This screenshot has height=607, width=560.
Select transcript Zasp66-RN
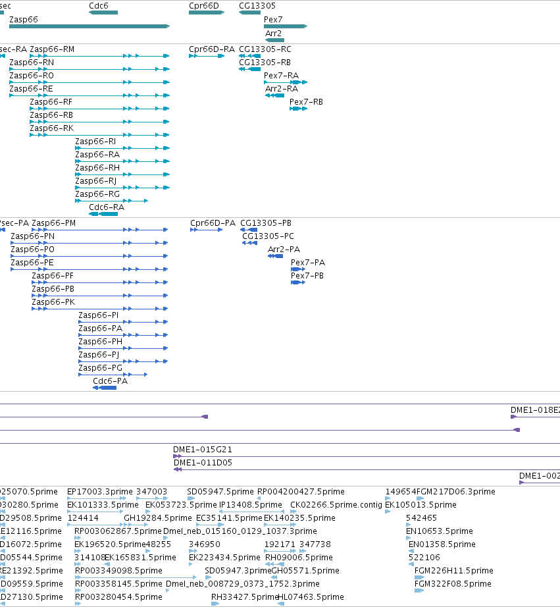(89, 69)
